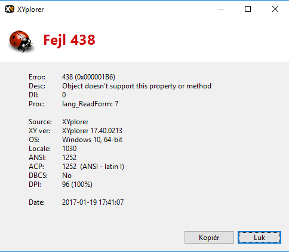Select the error code 438 (0x000001B6) text

88,77
